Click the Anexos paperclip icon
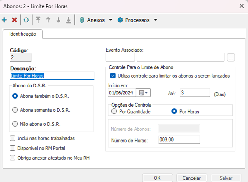248x182 pixels. click(82, 20)
